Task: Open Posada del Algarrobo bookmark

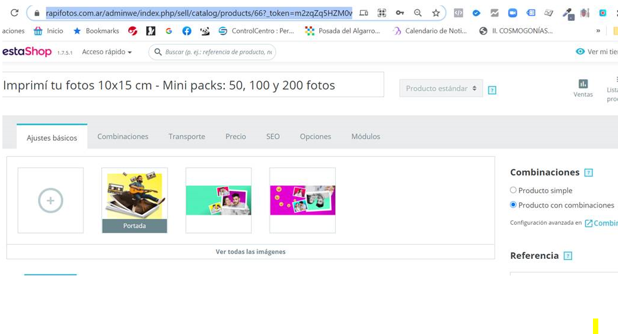Action: click(x=342, y=31)
